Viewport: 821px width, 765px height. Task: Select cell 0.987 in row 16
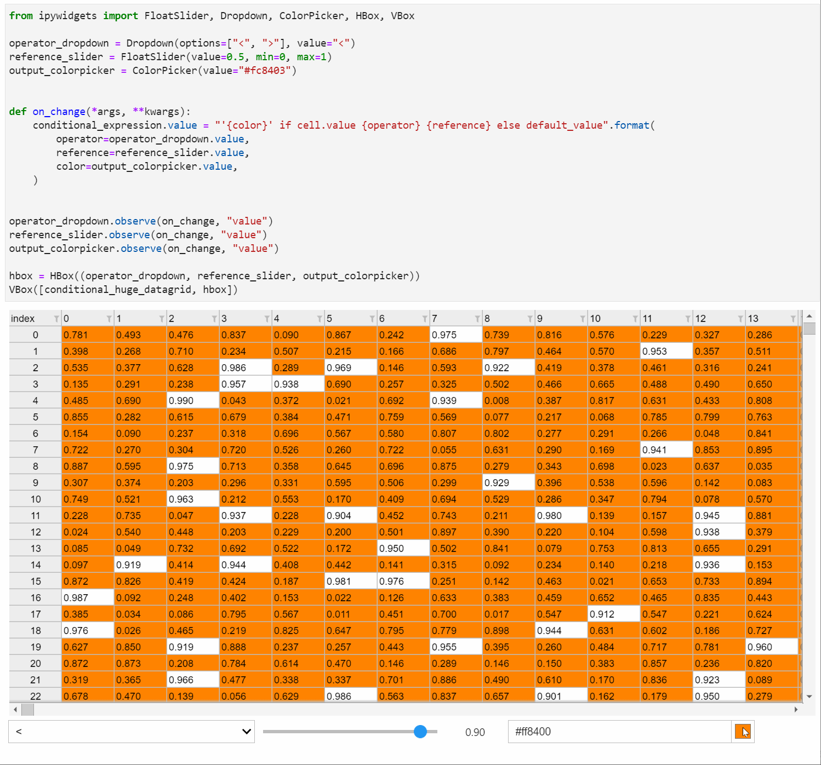[x=88, y=597]
